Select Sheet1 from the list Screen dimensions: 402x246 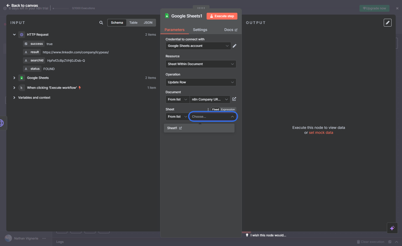tap(199, 128)
